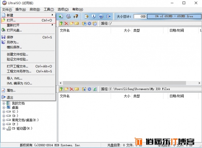Screen dimensions: 202x148
Task: Open the 操作(A) menu
Action: click(21, 9)
